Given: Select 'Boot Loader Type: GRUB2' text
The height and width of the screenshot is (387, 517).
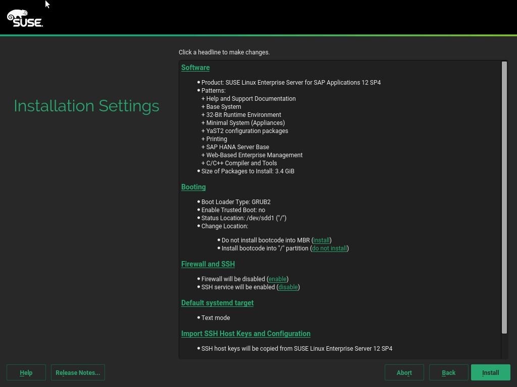Looking at the screenshot, I should [x=236, y=202].
